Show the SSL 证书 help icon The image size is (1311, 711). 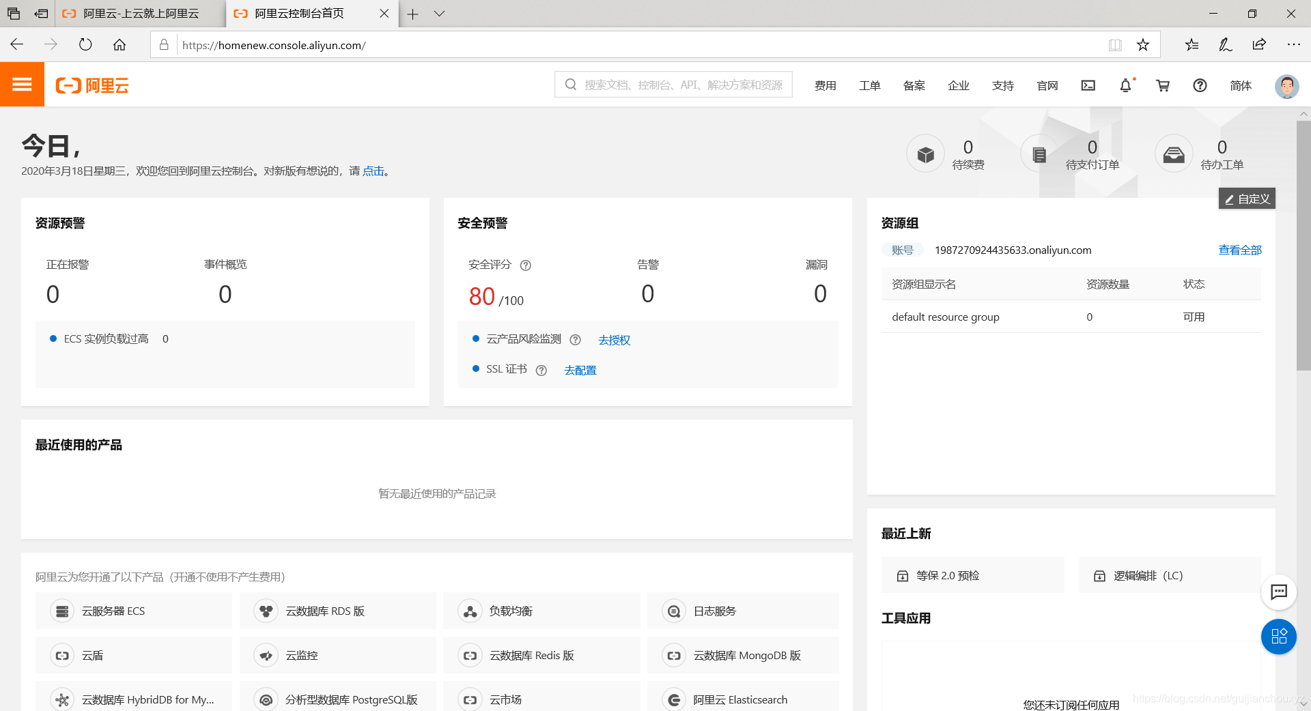[x=541, y=370]
